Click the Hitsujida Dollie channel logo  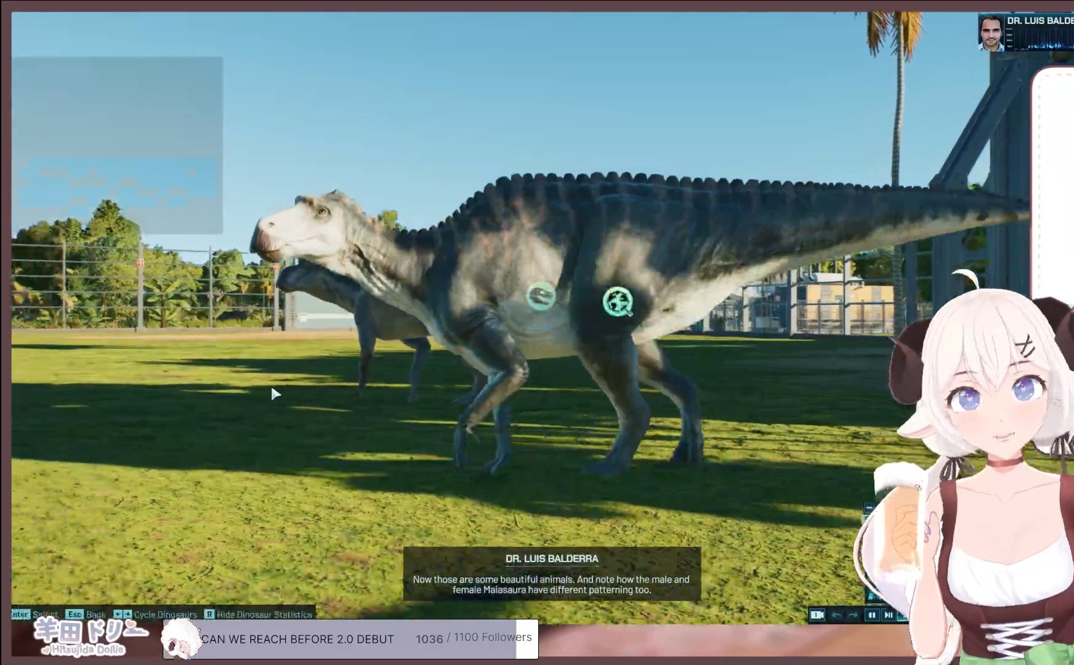tap(86, 637)
